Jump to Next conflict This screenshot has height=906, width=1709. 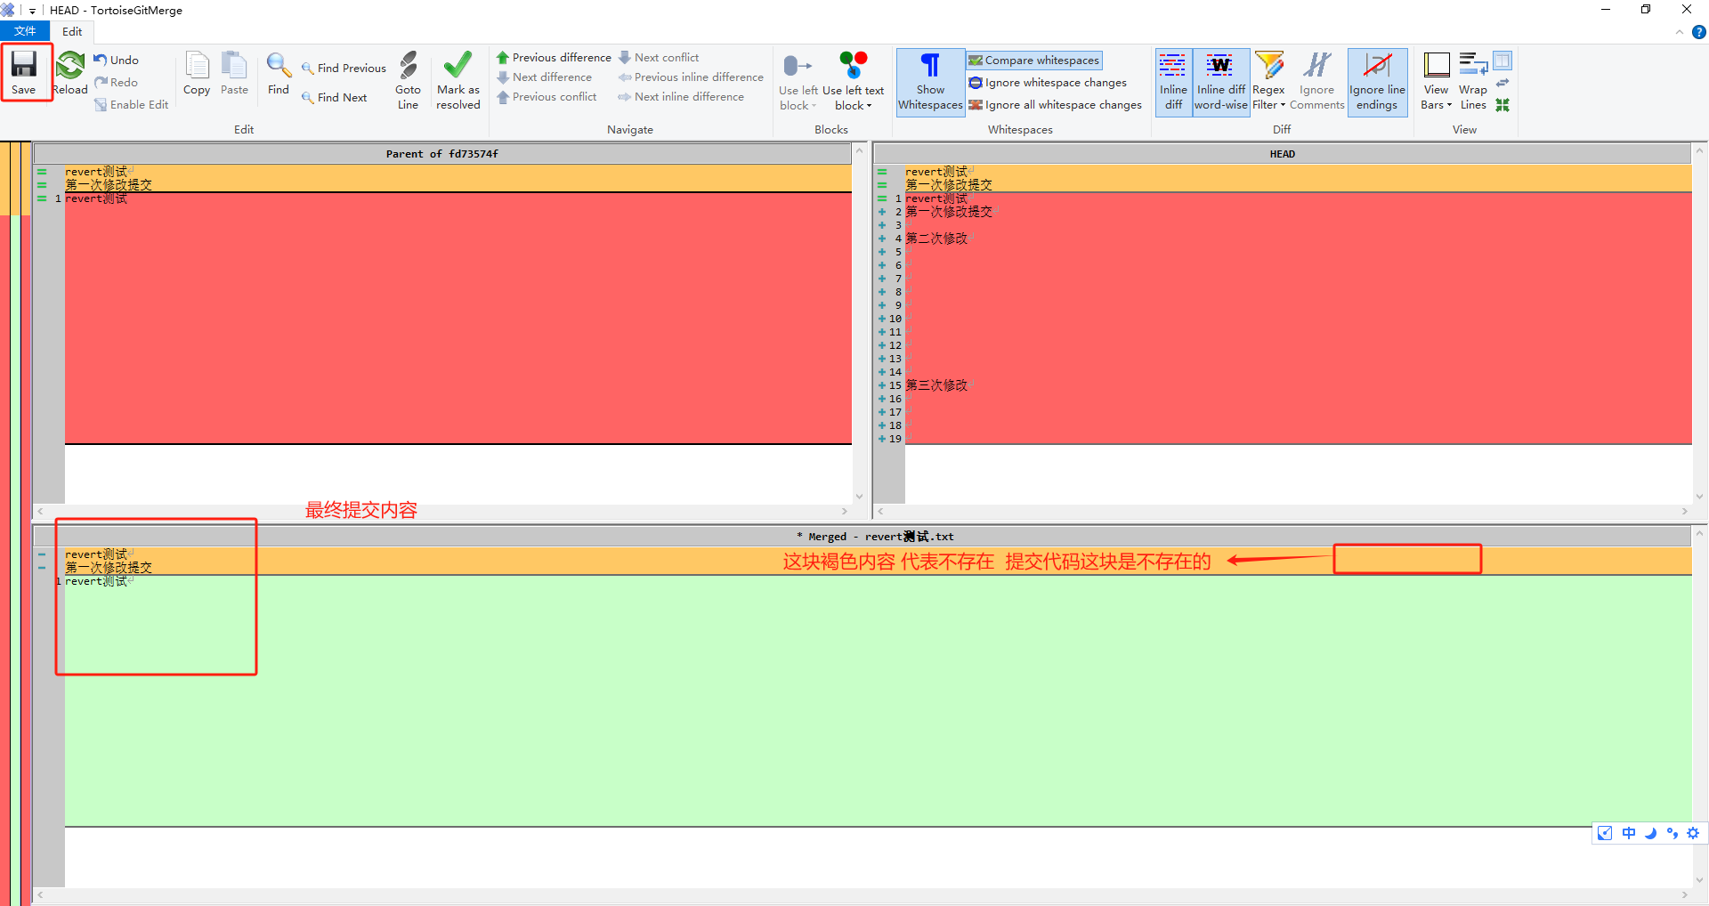click(659, 57)
